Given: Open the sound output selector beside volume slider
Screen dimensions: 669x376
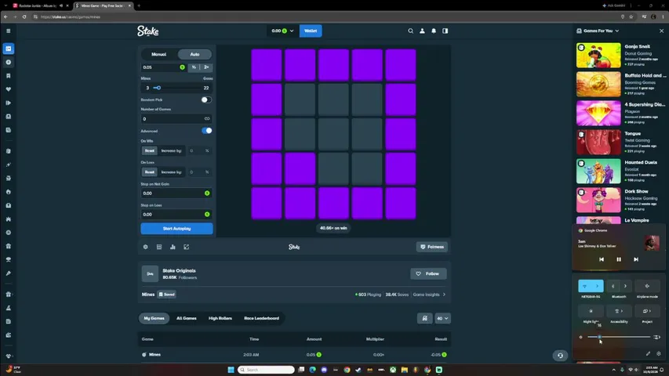Looking at the screenshot, I should (657, 337).
